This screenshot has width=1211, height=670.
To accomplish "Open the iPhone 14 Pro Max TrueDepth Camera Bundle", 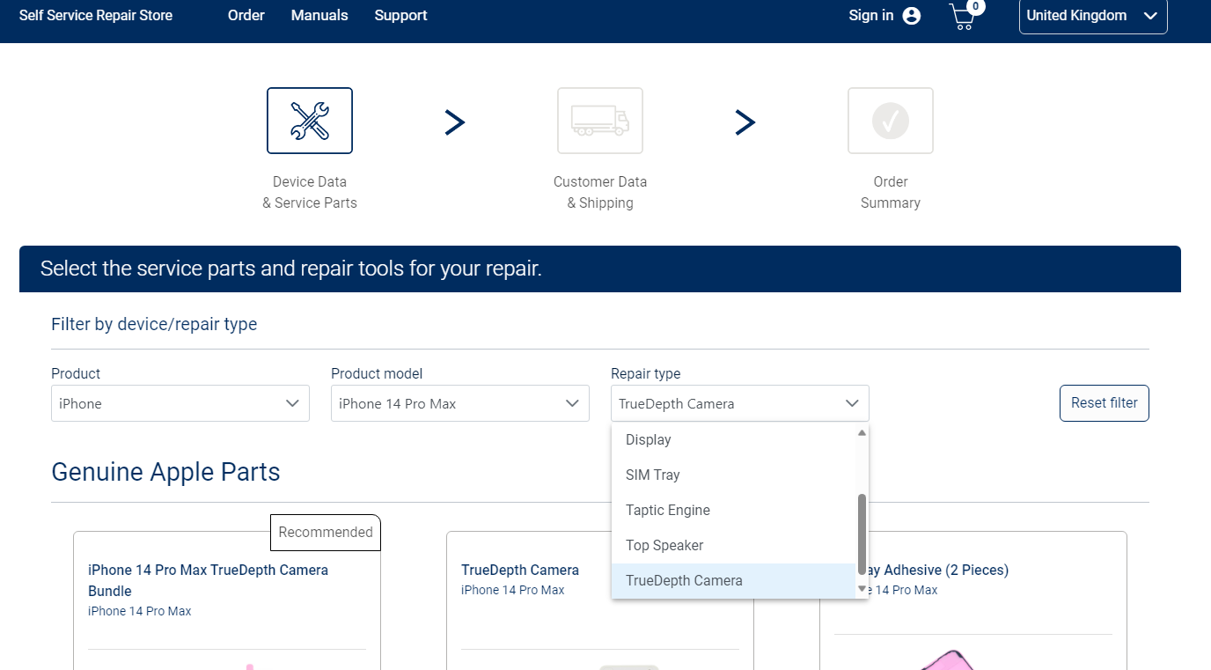I will (208, 580).
